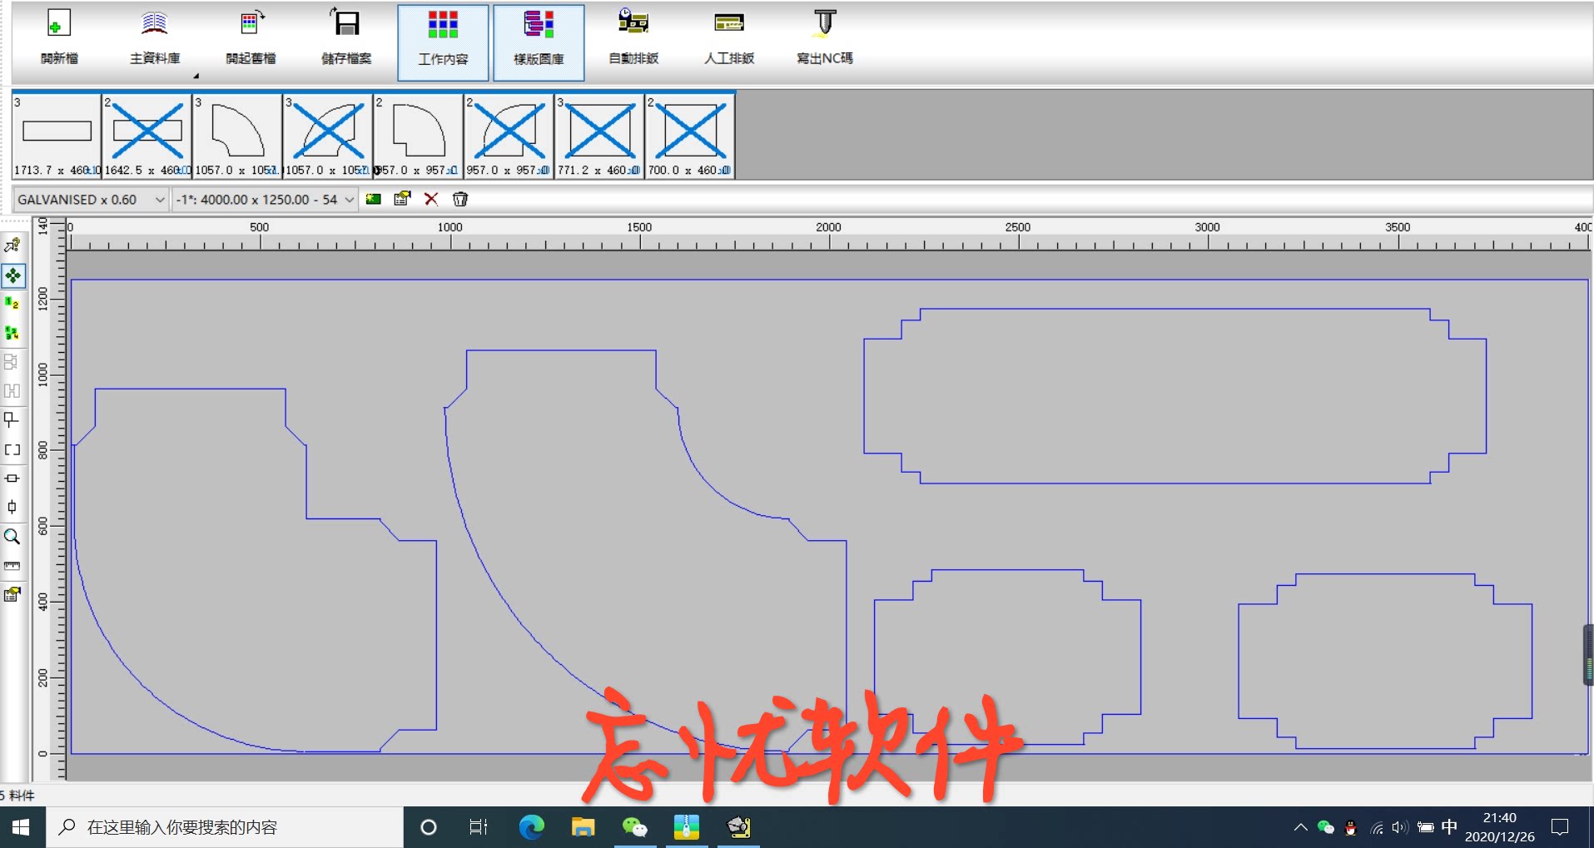Image resolution: width=1594 pixels, height=848 pixels.
Task: Start 人工排版 manual nesting
Action: click(x=729, y=37)
